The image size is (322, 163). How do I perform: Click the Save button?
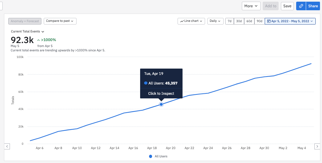point(287,6)
